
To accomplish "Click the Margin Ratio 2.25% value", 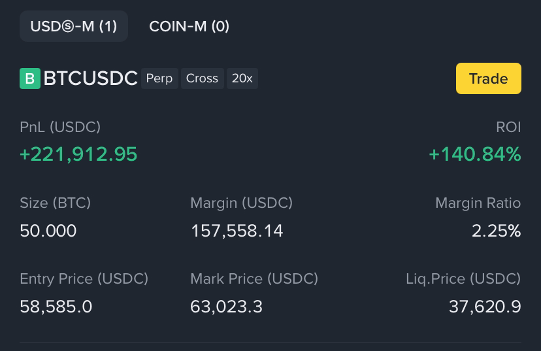I will pos(496,231).
